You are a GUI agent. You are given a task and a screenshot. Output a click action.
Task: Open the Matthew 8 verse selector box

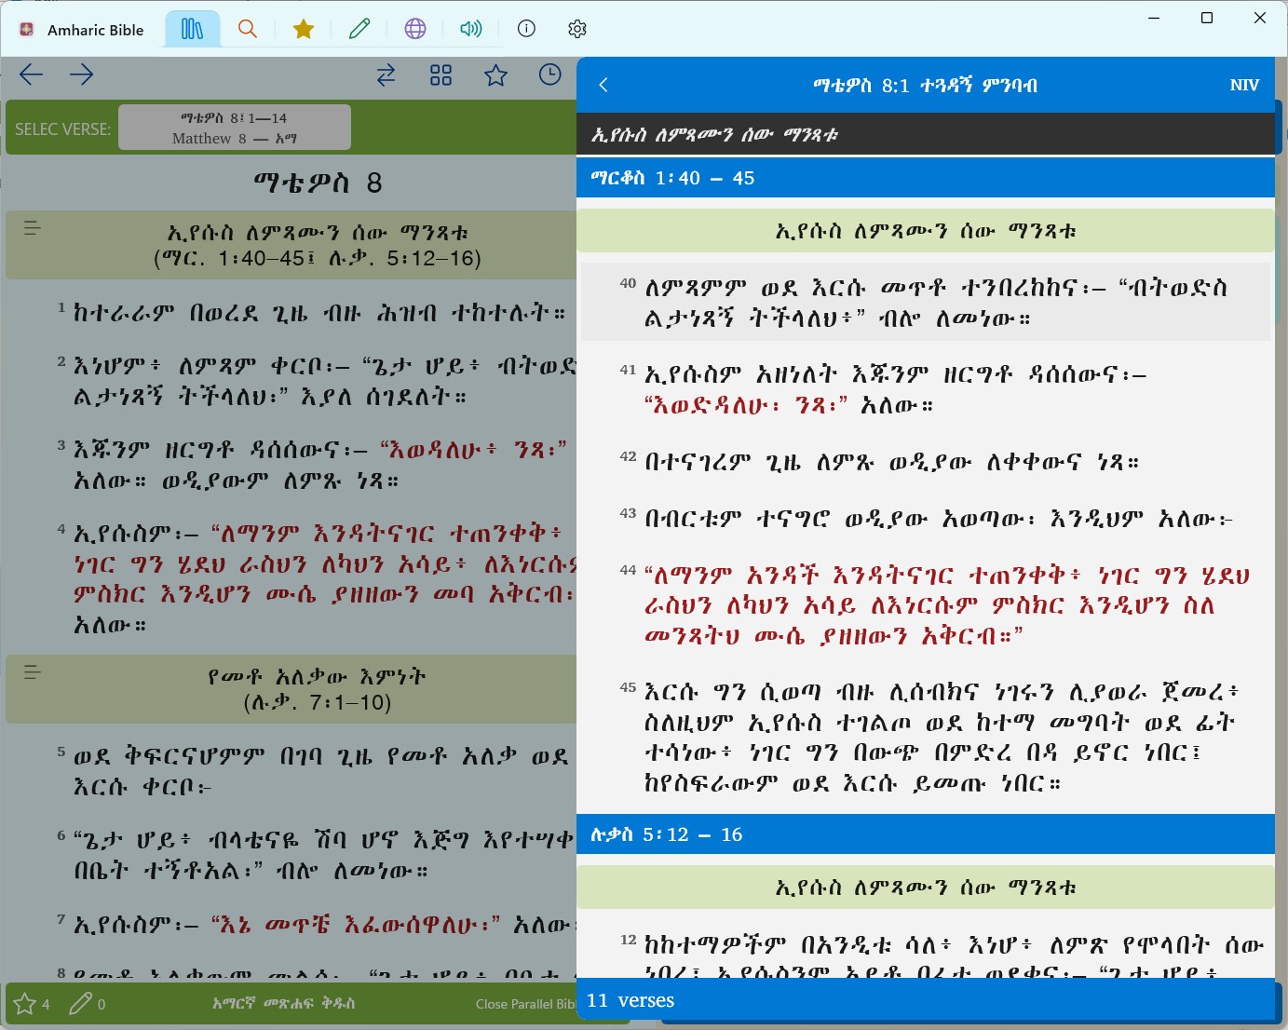click(x=235, y=128)
